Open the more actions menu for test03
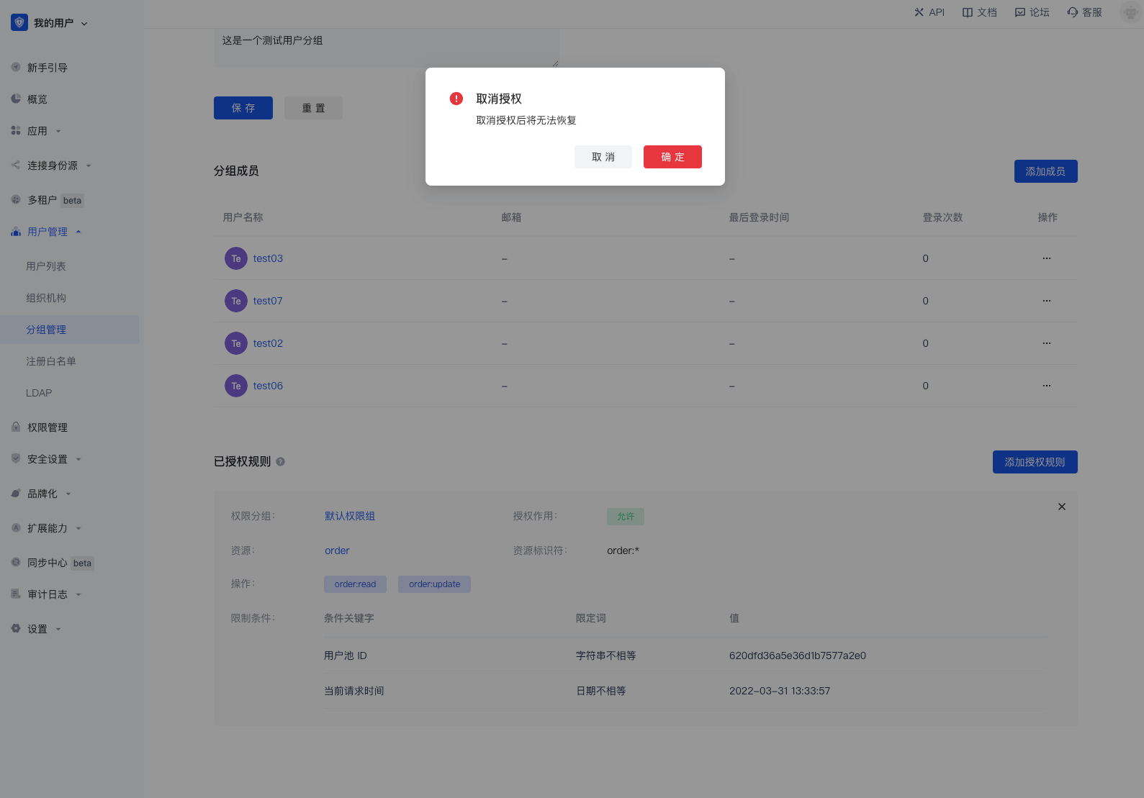 1046,258
